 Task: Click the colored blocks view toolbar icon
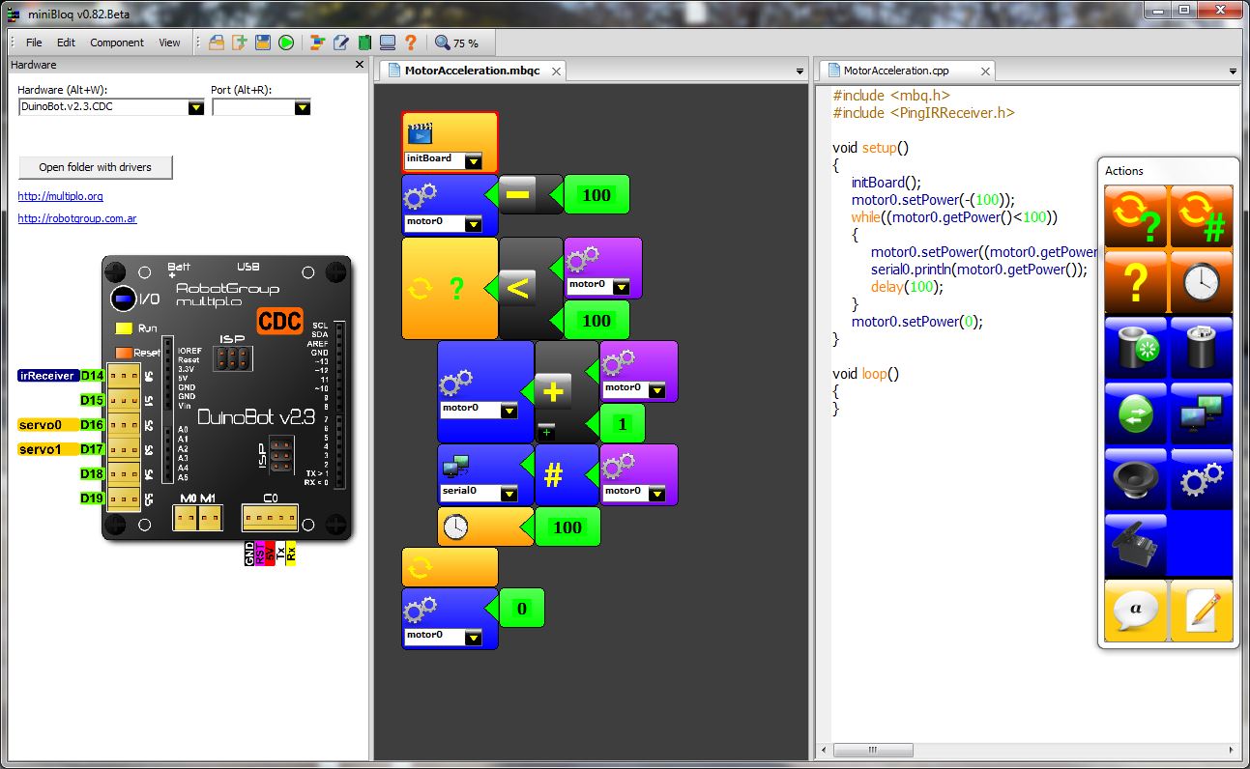click(x=317, y=43)
